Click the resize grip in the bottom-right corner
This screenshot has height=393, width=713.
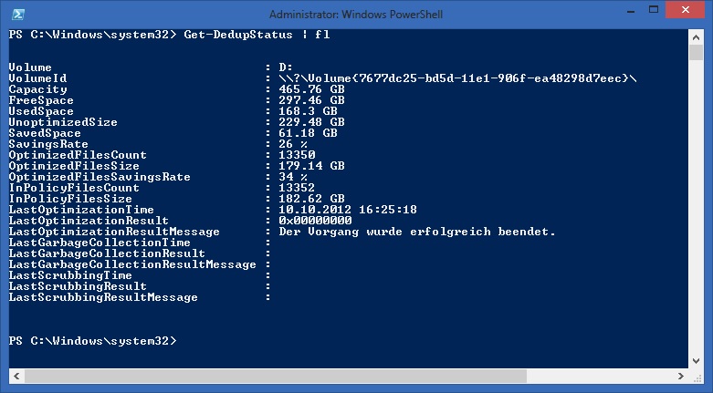pos(698,377)
